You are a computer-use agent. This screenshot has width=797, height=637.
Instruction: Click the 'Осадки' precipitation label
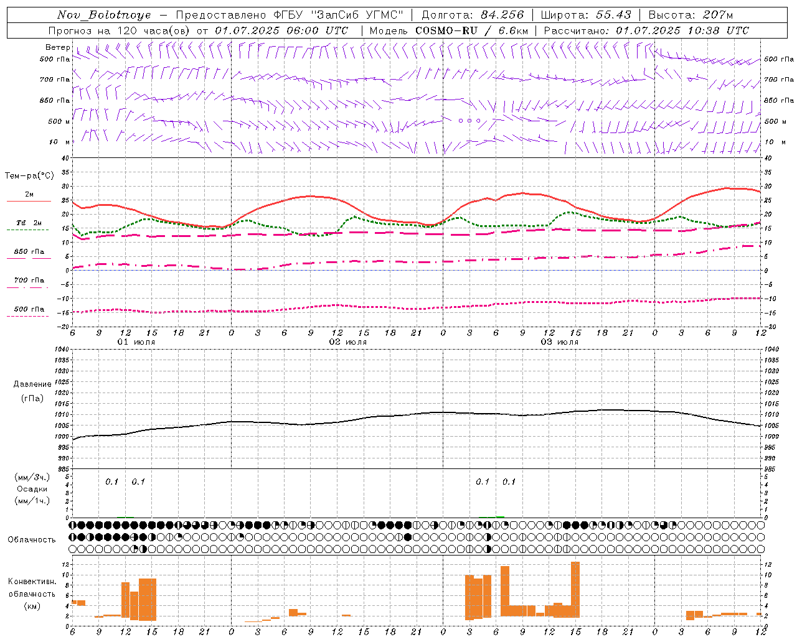pos(32,489)
